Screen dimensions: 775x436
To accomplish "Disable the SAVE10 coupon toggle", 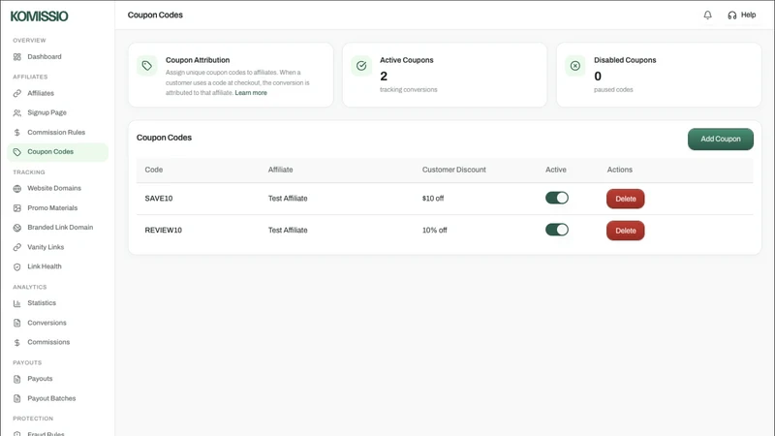I will pyautogui.click(x=557, y=198).
